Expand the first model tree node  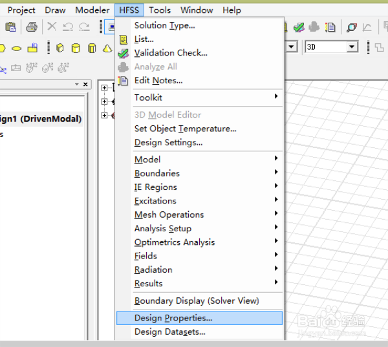tap(104, 87)
